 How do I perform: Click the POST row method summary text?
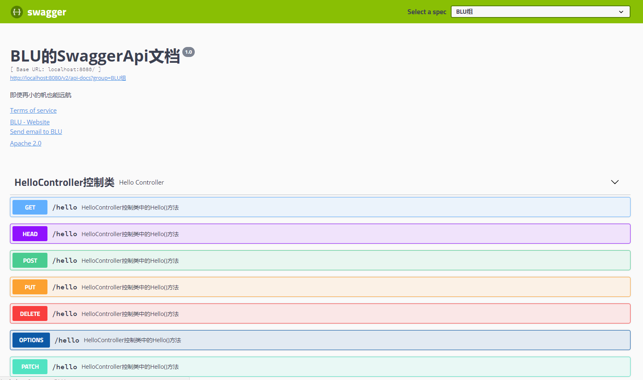130,261
